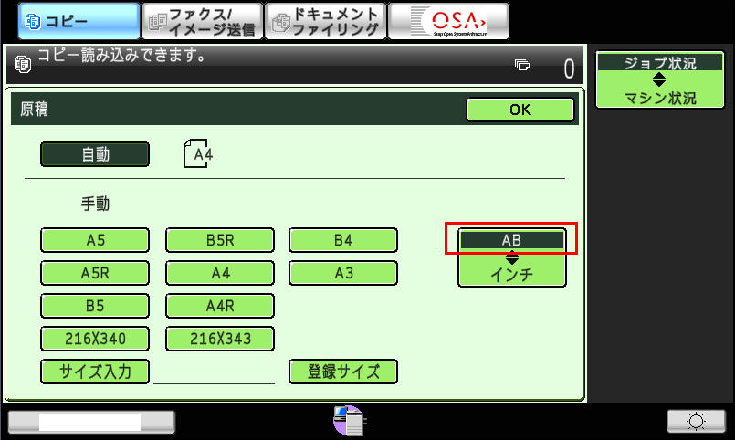Toggle AB paper size system
735x440 pixels.
tap(511, 239)
